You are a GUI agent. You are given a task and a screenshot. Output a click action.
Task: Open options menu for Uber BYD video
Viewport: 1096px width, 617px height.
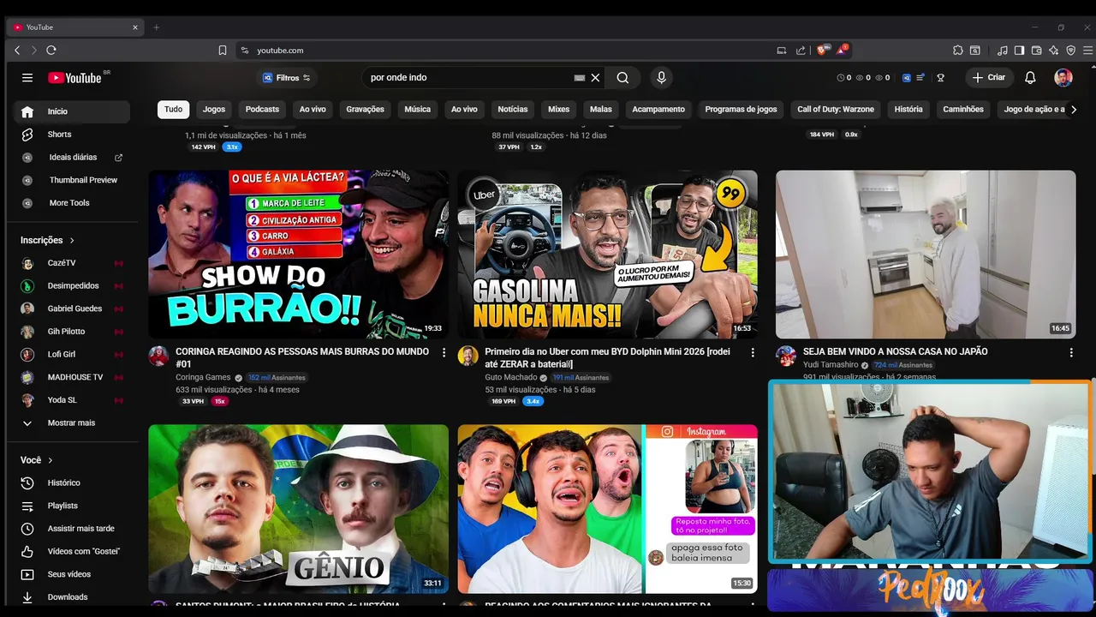tap(753, 352)
